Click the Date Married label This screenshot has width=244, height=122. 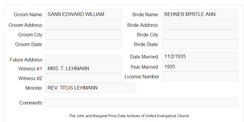click(x=144, y=57)
